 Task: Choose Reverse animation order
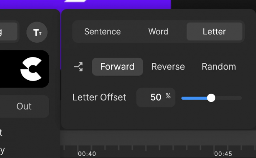(168, 67)
